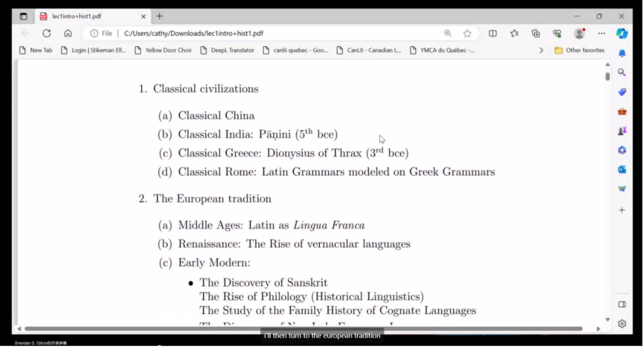Open Browser essentials heart icon
The image size is (644, 347).
pos(557,33)
